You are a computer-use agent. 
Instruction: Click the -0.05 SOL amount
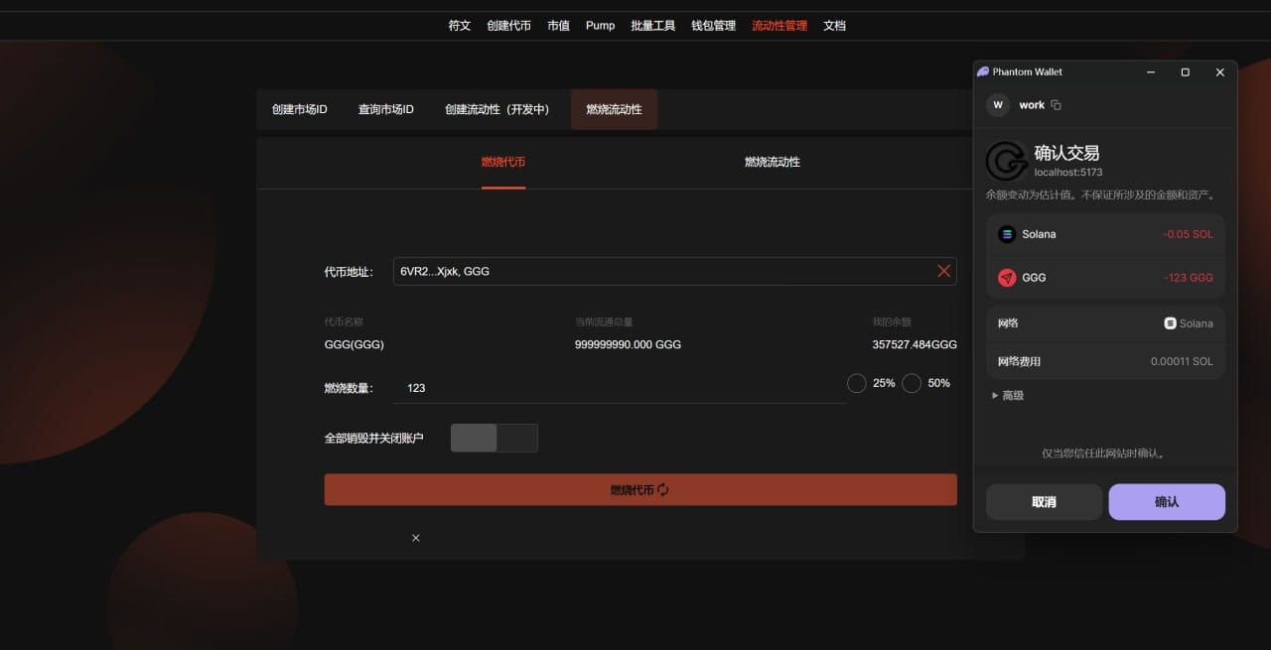coord(1188,235)
